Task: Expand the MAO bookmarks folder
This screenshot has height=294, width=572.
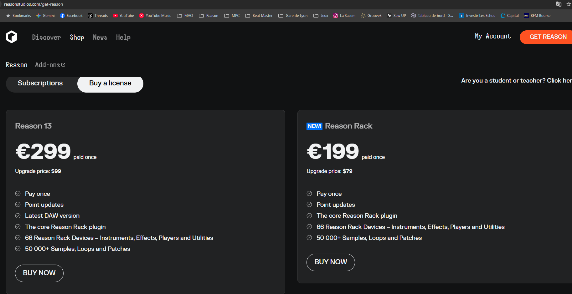Action: click(185, 16)
